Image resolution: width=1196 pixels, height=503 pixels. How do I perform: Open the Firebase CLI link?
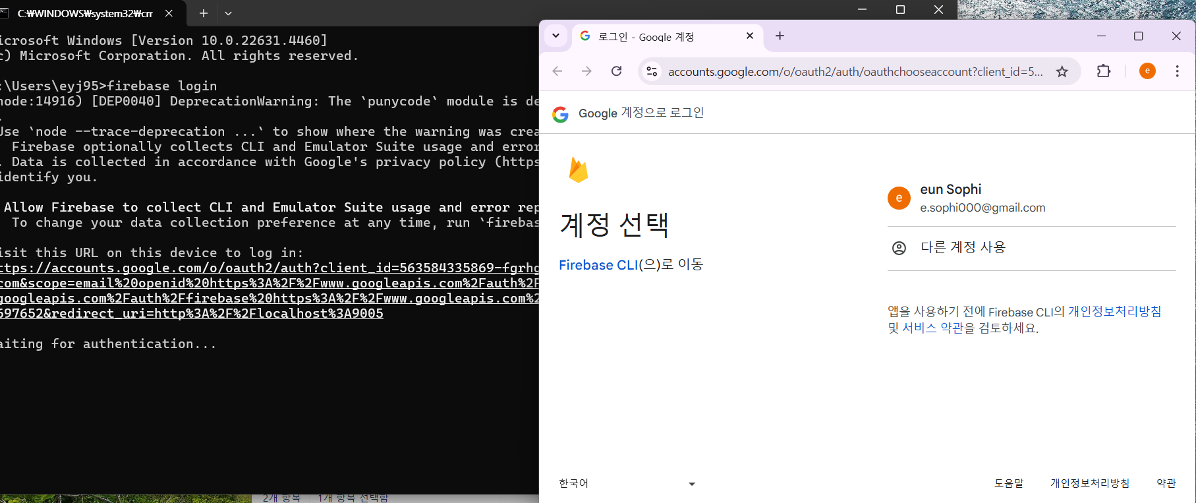(598, 265)
